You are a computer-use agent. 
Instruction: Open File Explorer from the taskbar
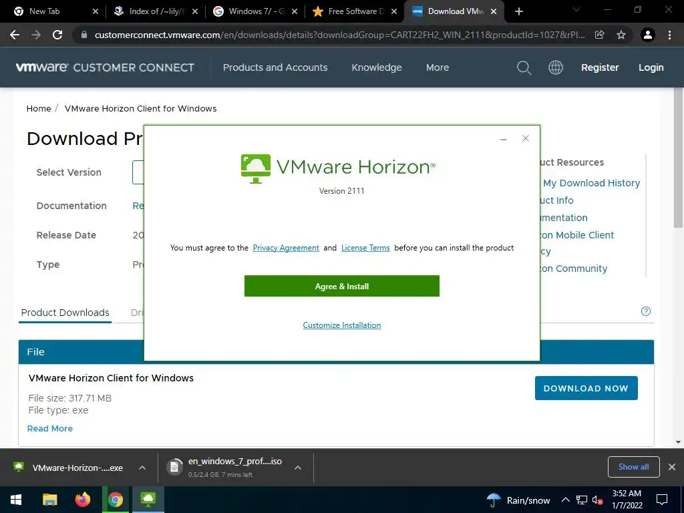click(x=49, y=500)
